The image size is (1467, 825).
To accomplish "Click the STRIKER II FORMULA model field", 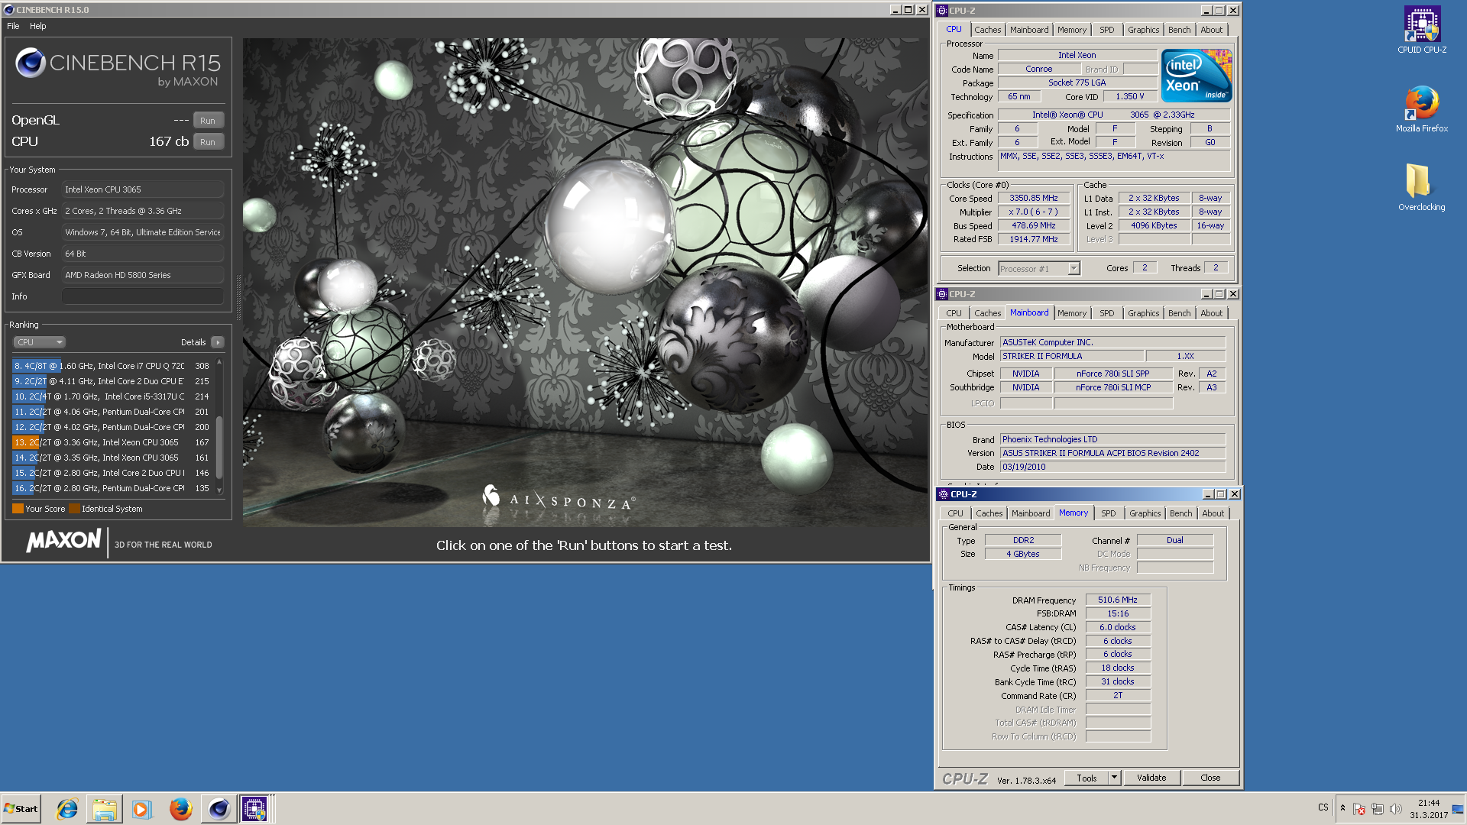I will coord(1071,356).
